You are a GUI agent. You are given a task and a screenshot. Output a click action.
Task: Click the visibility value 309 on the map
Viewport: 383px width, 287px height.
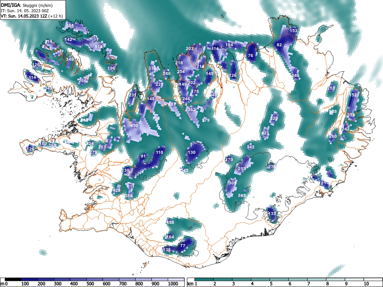(x=232, y=183)
